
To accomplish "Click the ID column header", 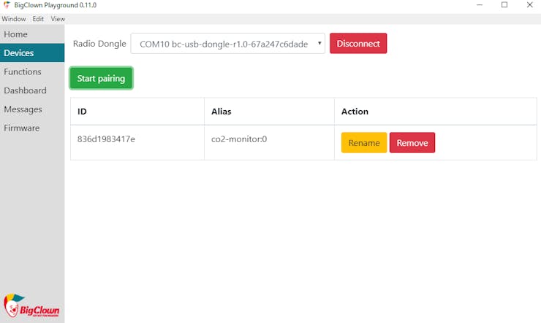I will (x=137, y=112).
